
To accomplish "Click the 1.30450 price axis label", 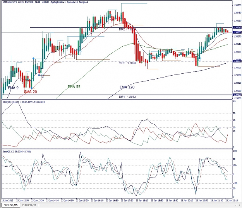I will coord(237,13).
